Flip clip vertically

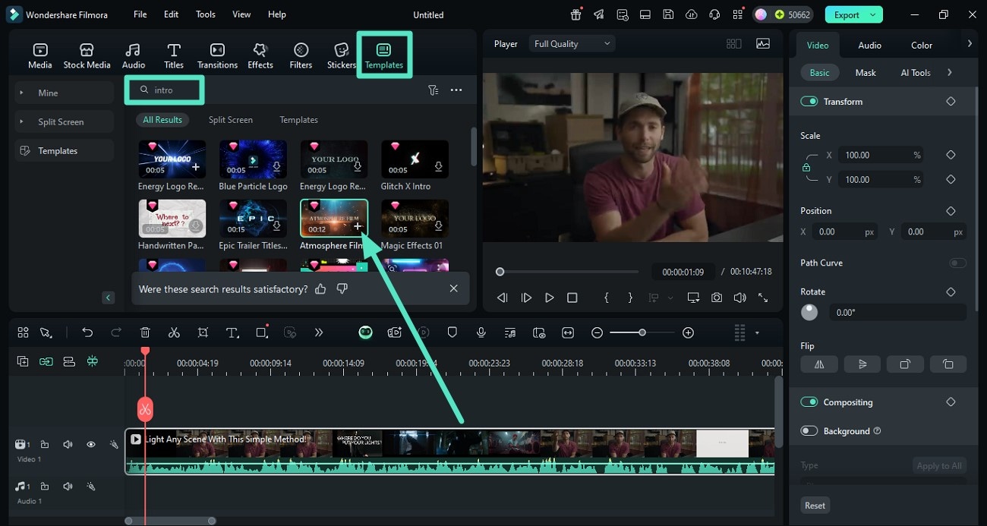(862, 364)
